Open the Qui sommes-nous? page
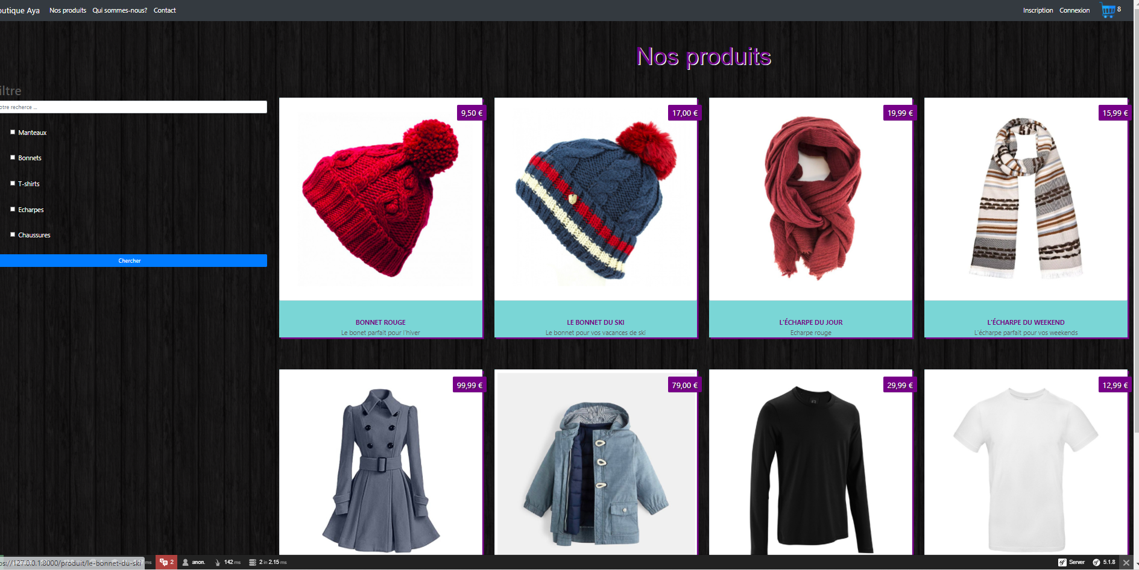Screen dimensions: 1139x570 [119, 10]
